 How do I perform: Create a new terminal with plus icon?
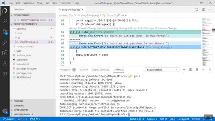coord(184,70)
